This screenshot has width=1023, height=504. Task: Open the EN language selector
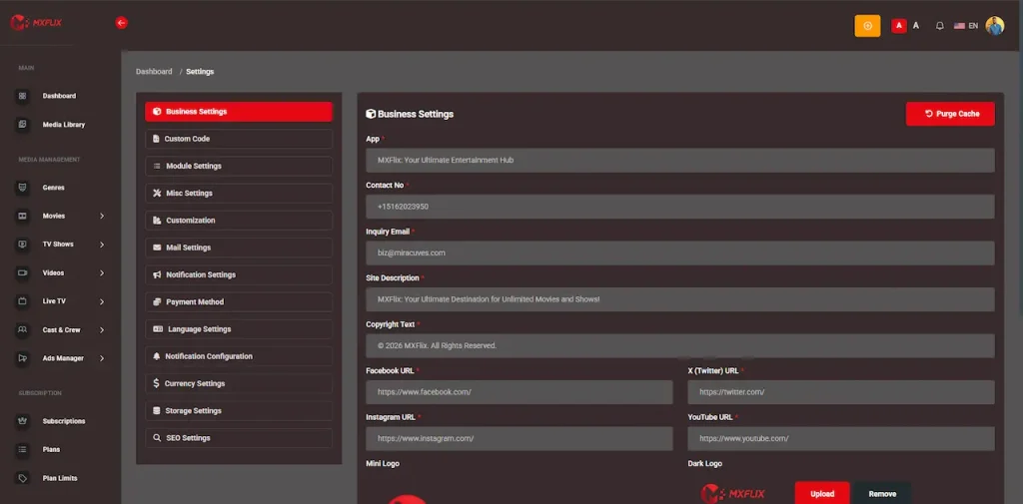point(966,25)
